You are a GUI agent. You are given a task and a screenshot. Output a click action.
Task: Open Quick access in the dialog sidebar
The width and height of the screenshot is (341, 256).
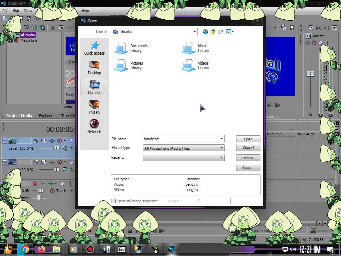(x=94, y=48)
